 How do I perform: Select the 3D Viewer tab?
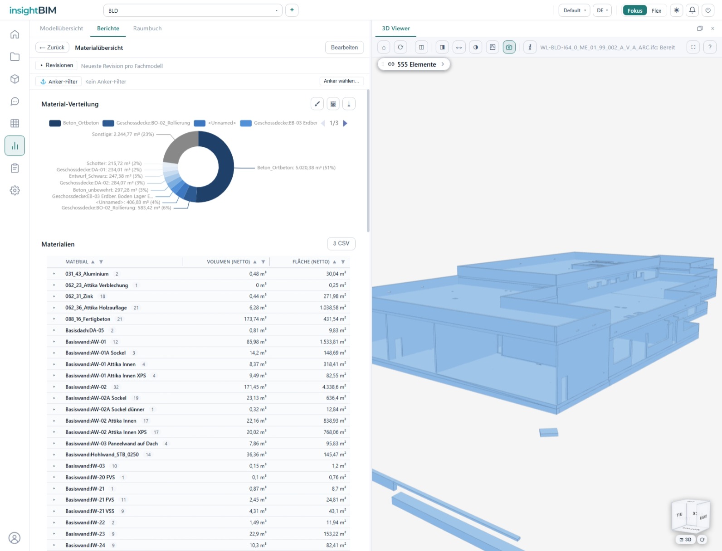pos(396,29)
